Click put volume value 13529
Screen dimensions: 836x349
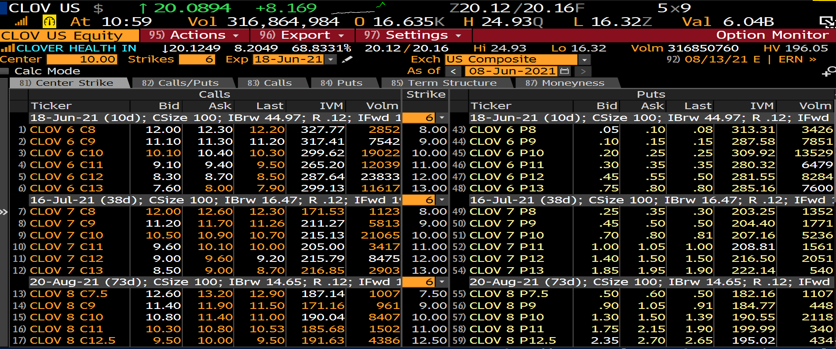[814, 153]
